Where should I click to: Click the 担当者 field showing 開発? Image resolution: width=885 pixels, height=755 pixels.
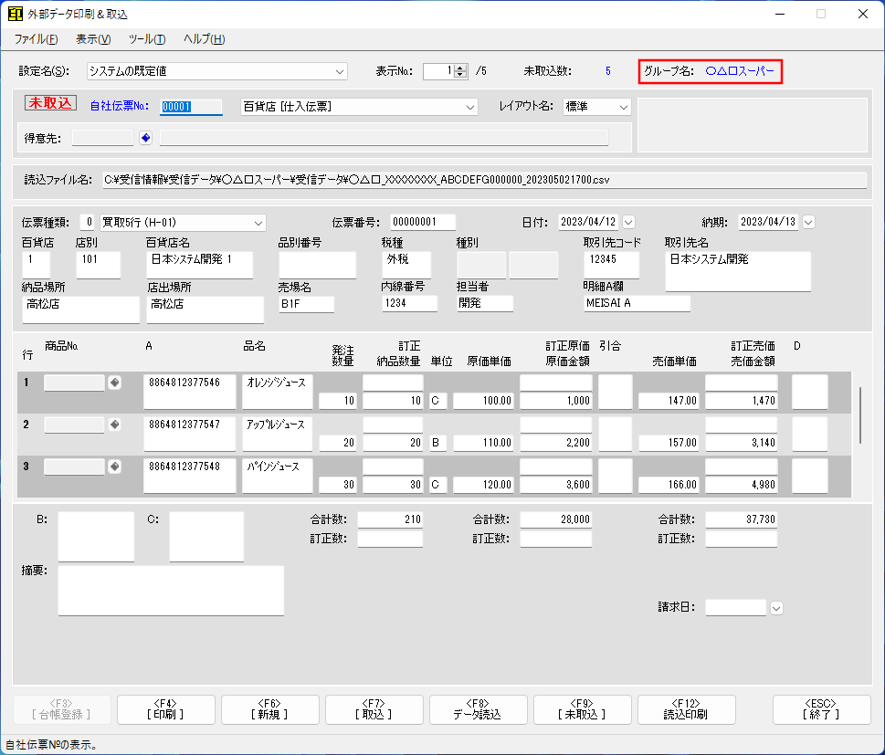click(485, 304)
